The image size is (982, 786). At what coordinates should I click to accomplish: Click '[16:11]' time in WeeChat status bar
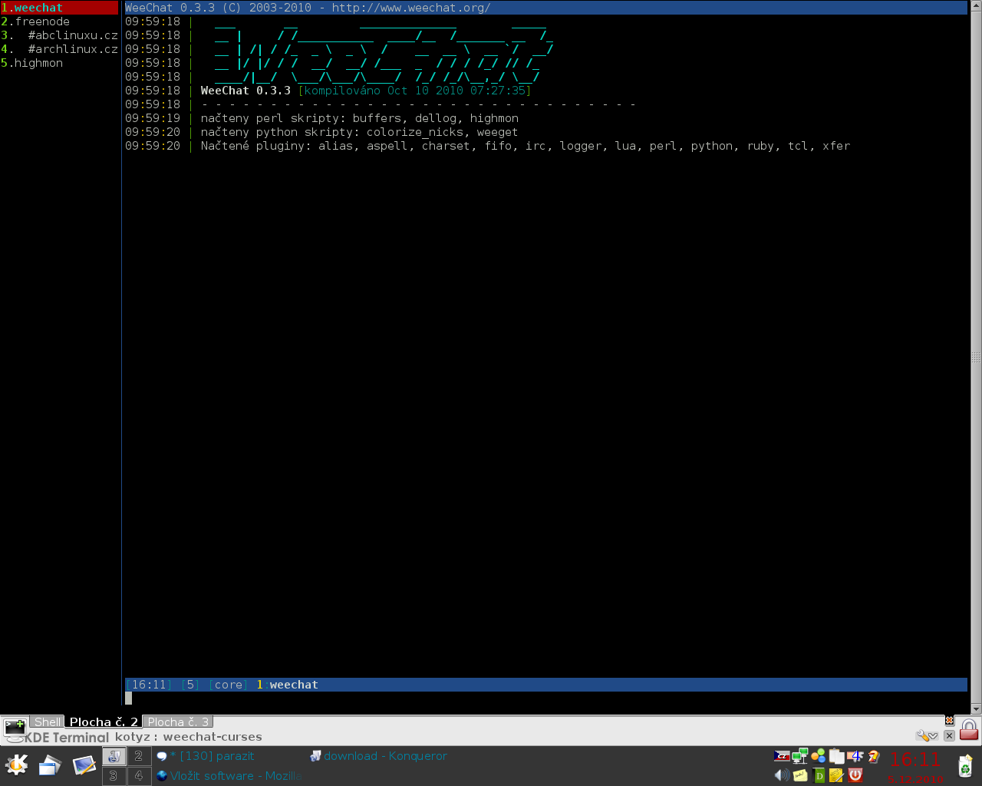(x=149, y=685)
